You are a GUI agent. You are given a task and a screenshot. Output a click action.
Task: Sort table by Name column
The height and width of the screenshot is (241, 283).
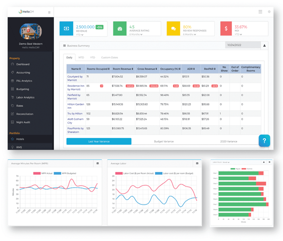[x=76, y=69]
